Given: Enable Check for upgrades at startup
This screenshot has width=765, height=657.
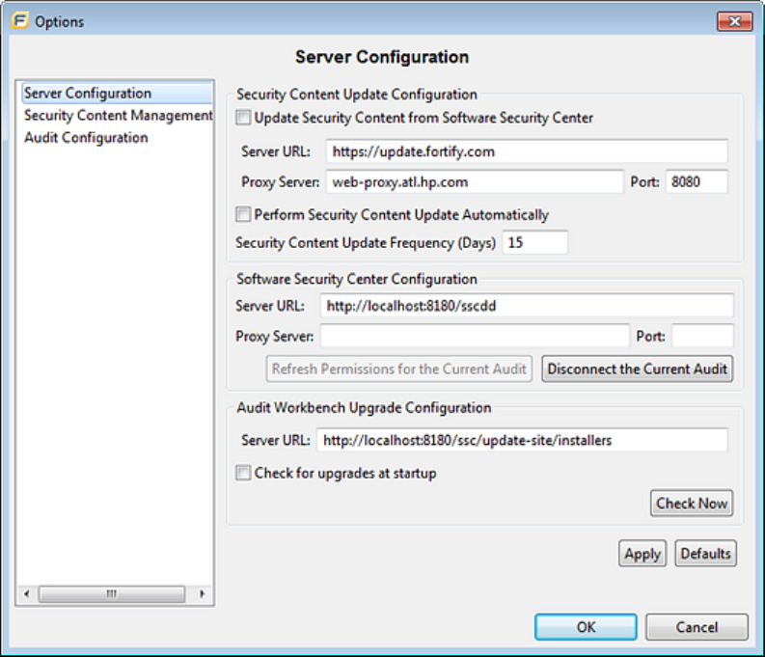Looking at the screenshot, I should pyautogui.click(x=244, y=474).
